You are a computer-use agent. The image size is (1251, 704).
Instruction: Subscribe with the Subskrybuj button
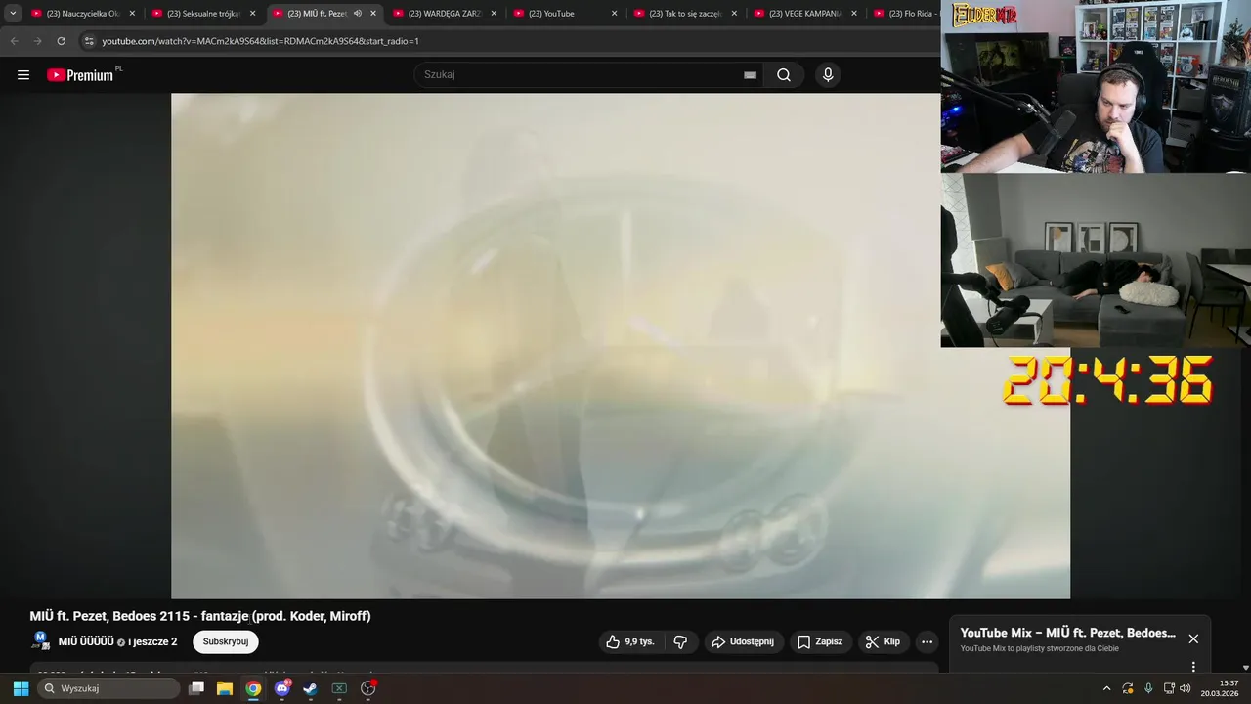(226, 641)
